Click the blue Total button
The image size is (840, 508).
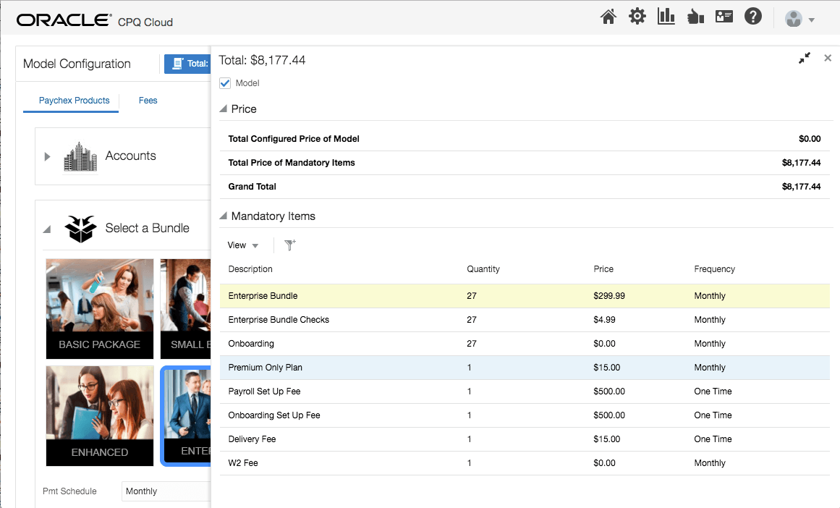pyautogui.click(x=187, y=64)
